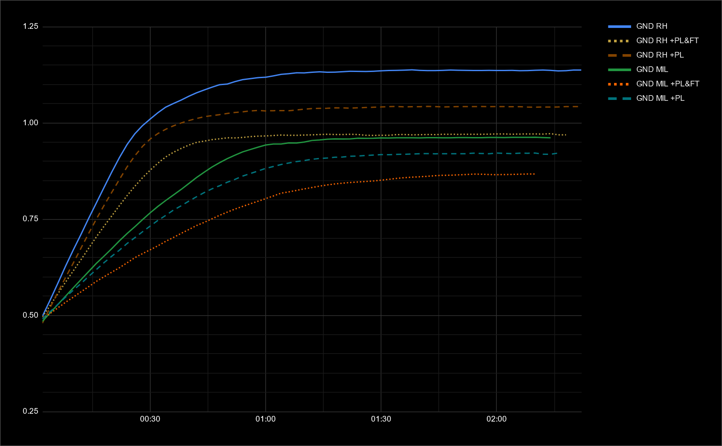Select the GND MIL +PL&FT legend text

pos(668,84)
